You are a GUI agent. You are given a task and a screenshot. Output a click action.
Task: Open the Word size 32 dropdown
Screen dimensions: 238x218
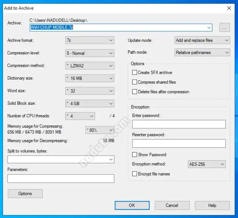tap(90, 91)
